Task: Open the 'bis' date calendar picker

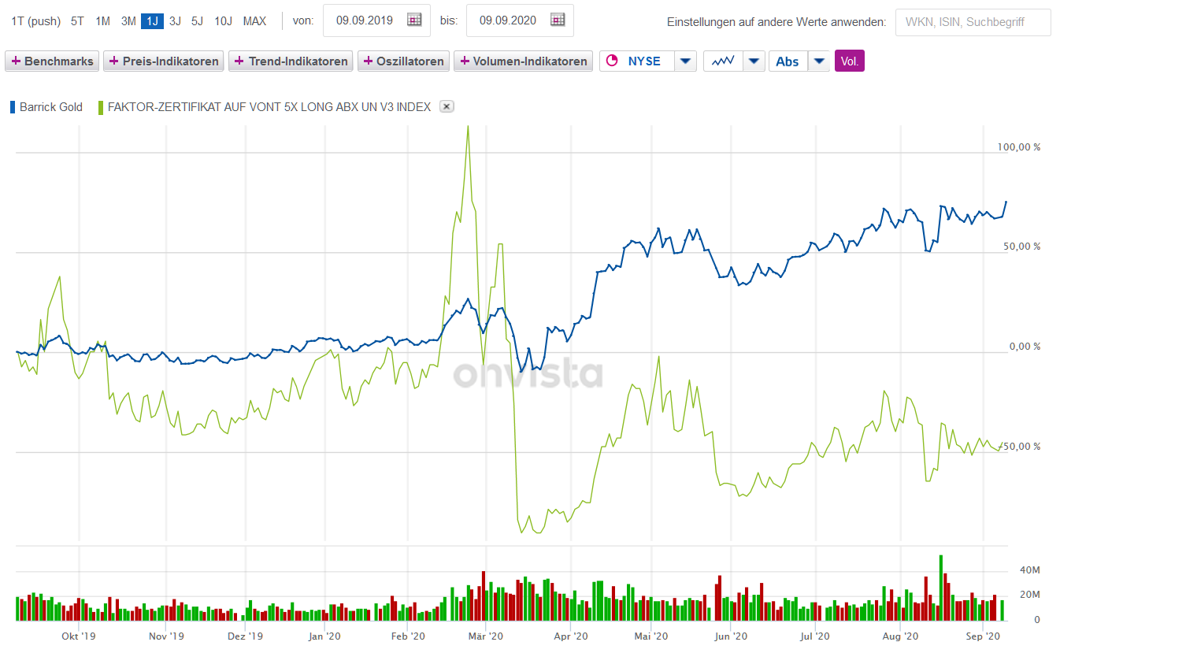Action: point(558,20)
